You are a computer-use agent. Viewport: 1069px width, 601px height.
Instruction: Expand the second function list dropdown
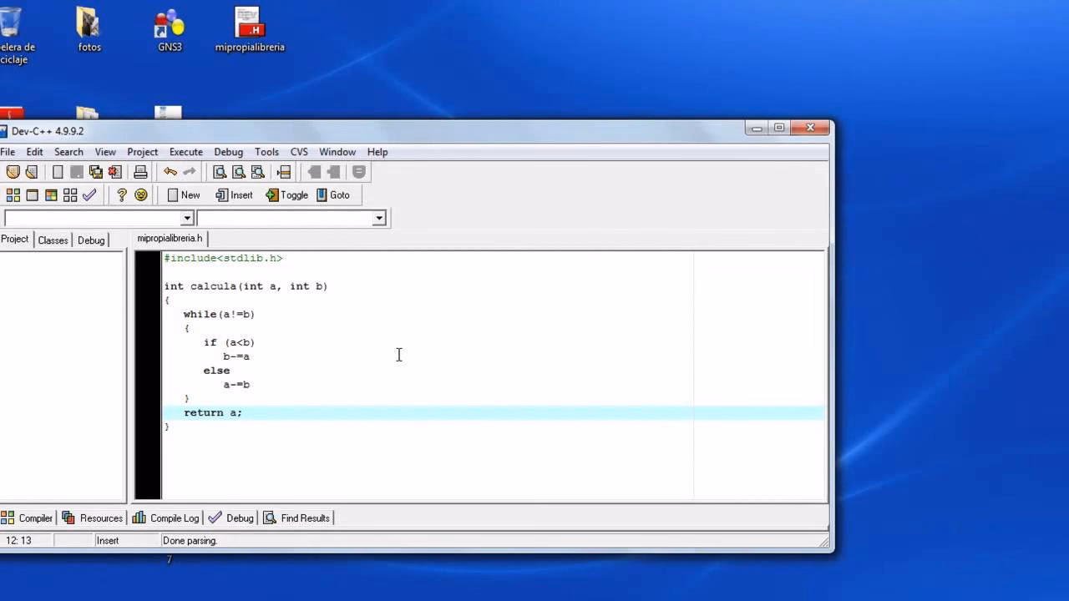[x=379, y=218]
